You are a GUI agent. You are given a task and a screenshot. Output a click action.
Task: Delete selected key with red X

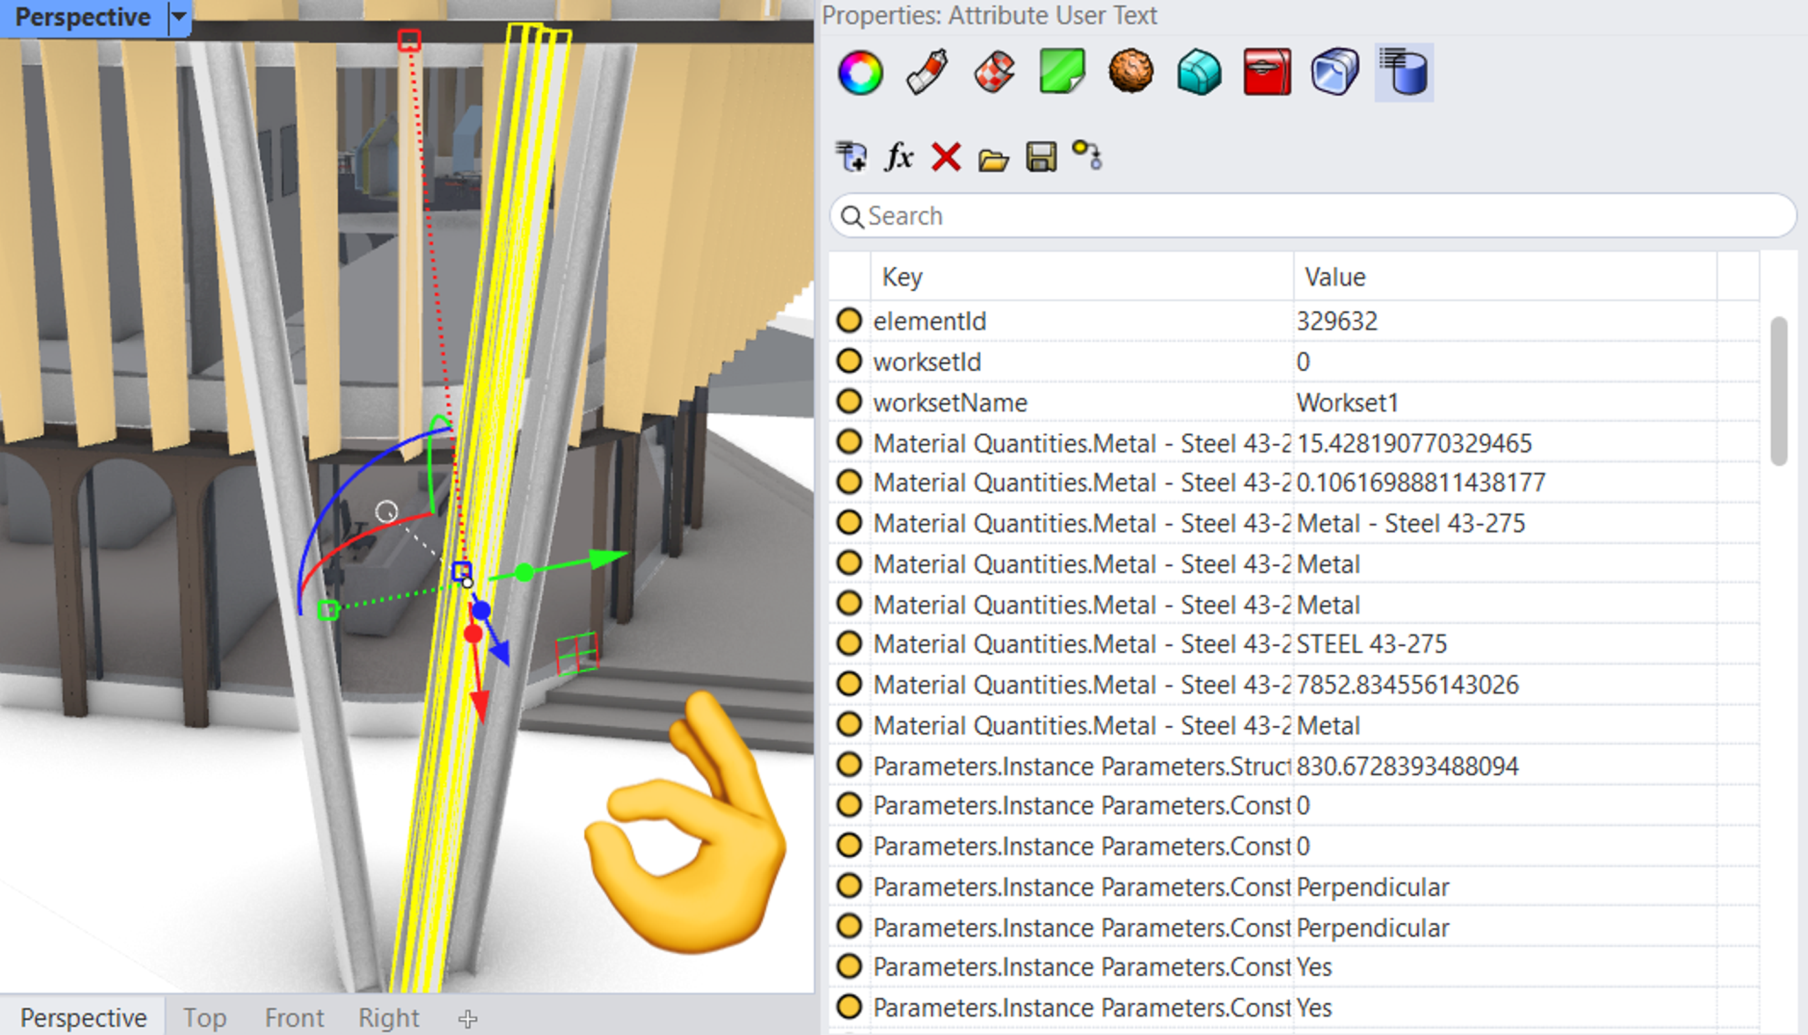coord(946,157)
